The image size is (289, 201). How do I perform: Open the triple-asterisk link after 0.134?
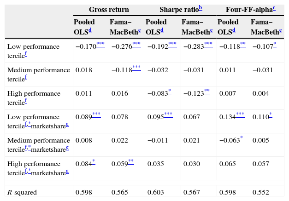point(240,115)
